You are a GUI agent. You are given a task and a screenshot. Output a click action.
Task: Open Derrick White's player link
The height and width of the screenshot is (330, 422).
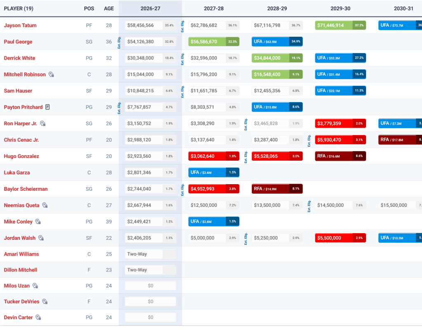coord(19,58)
